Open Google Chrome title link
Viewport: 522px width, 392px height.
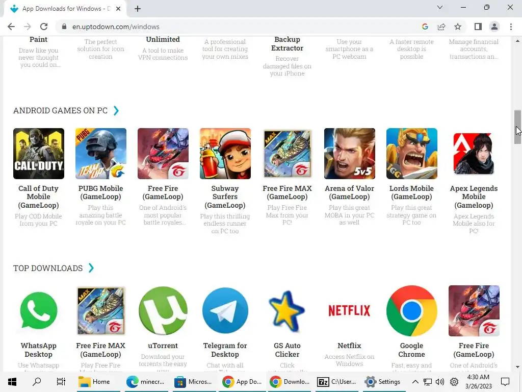click(411, 350)
